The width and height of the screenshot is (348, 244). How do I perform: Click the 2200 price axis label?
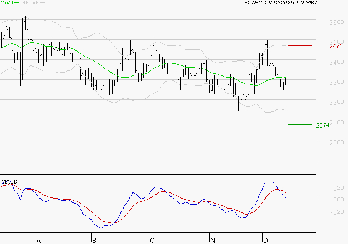(x=336, y=102)
